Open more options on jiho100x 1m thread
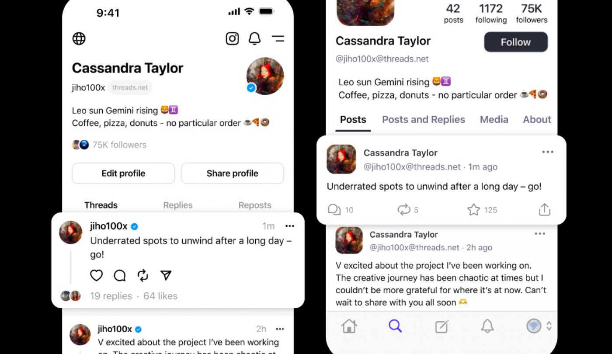Image resolution: width=612 pixels, height=354 pixels. (x=290, y=226)
